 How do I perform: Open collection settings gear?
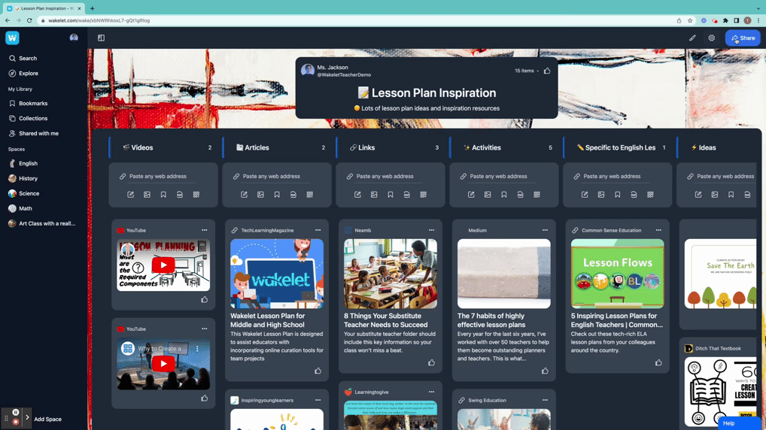pos(711,38)
